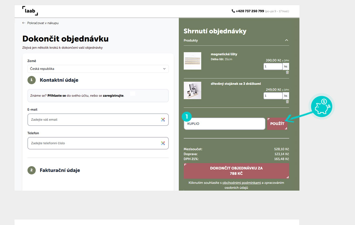355x225 pixels.
Task: Open the zaregistrujte registration link
Action: pyautogui.click(x=113, y=95)
